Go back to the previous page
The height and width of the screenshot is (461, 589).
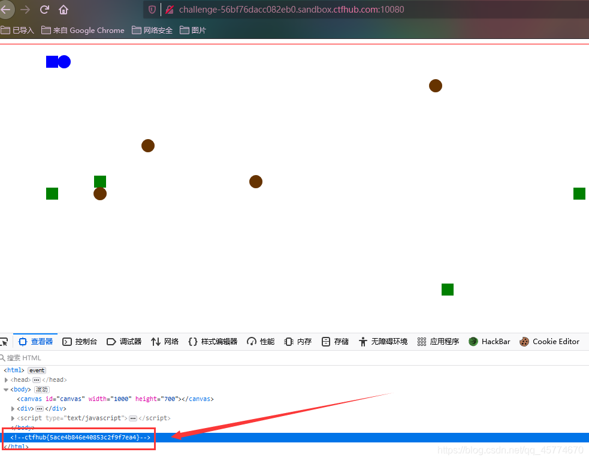click(5, 10)
